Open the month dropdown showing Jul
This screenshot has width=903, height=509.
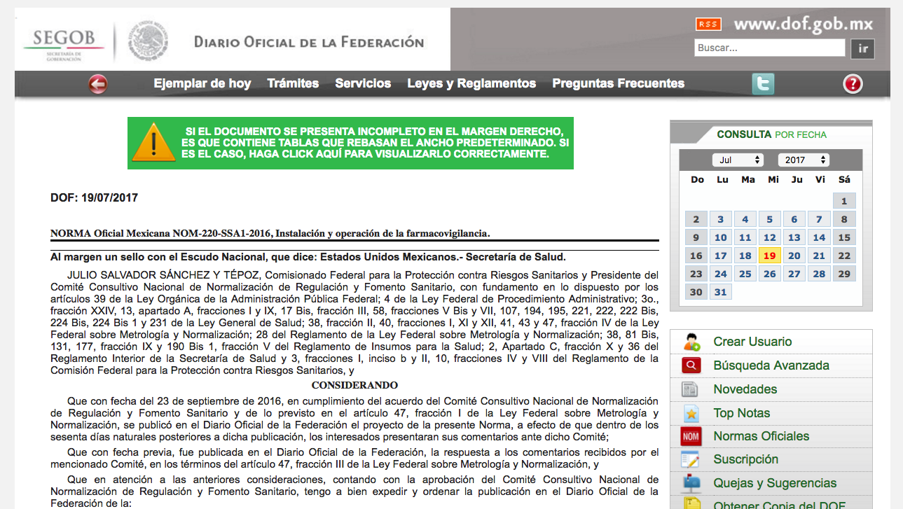coord(738,160)
